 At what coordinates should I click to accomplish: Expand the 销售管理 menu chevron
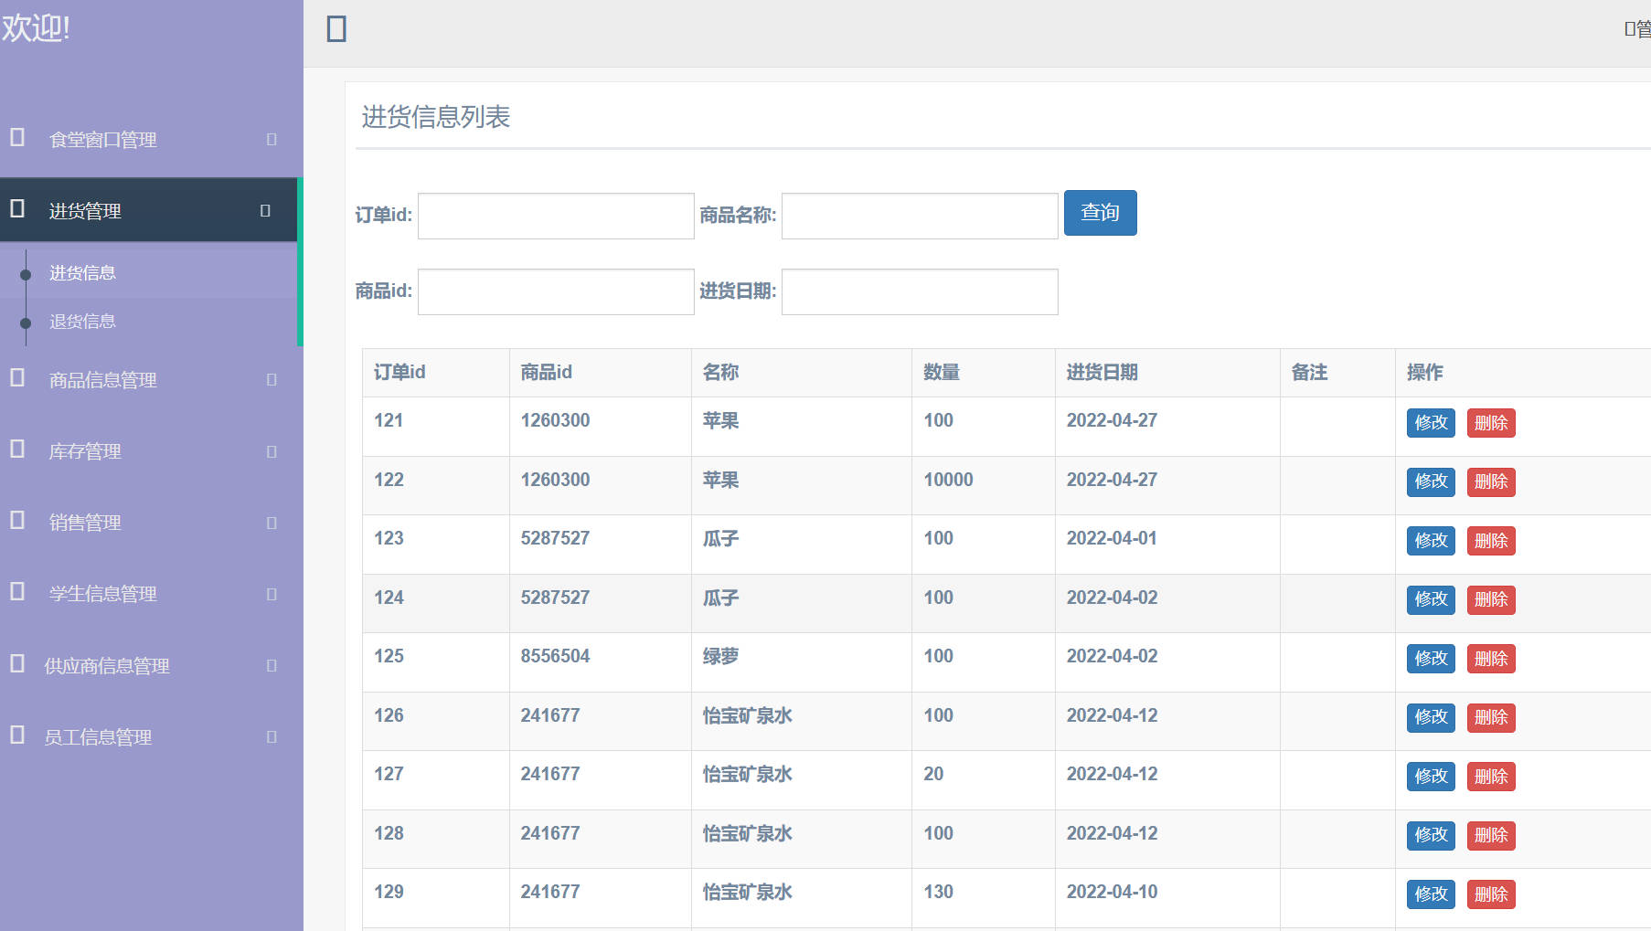(271, 522)
